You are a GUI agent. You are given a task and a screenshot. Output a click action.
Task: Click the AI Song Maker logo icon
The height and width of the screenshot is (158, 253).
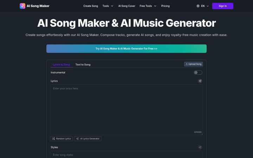[x=22, y=6]
